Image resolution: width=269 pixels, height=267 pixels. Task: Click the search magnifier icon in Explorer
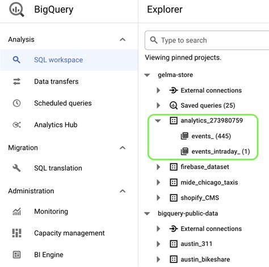[x=154, y=40]
